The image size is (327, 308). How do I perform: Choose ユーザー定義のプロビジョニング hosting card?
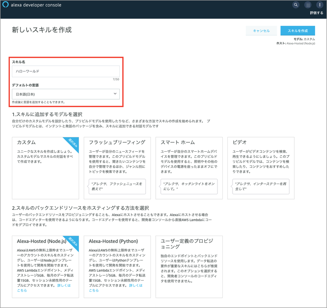189,267
